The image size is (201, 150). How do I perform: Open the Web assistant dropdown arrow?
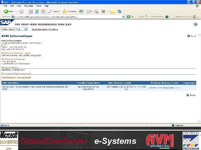point(169,17)
